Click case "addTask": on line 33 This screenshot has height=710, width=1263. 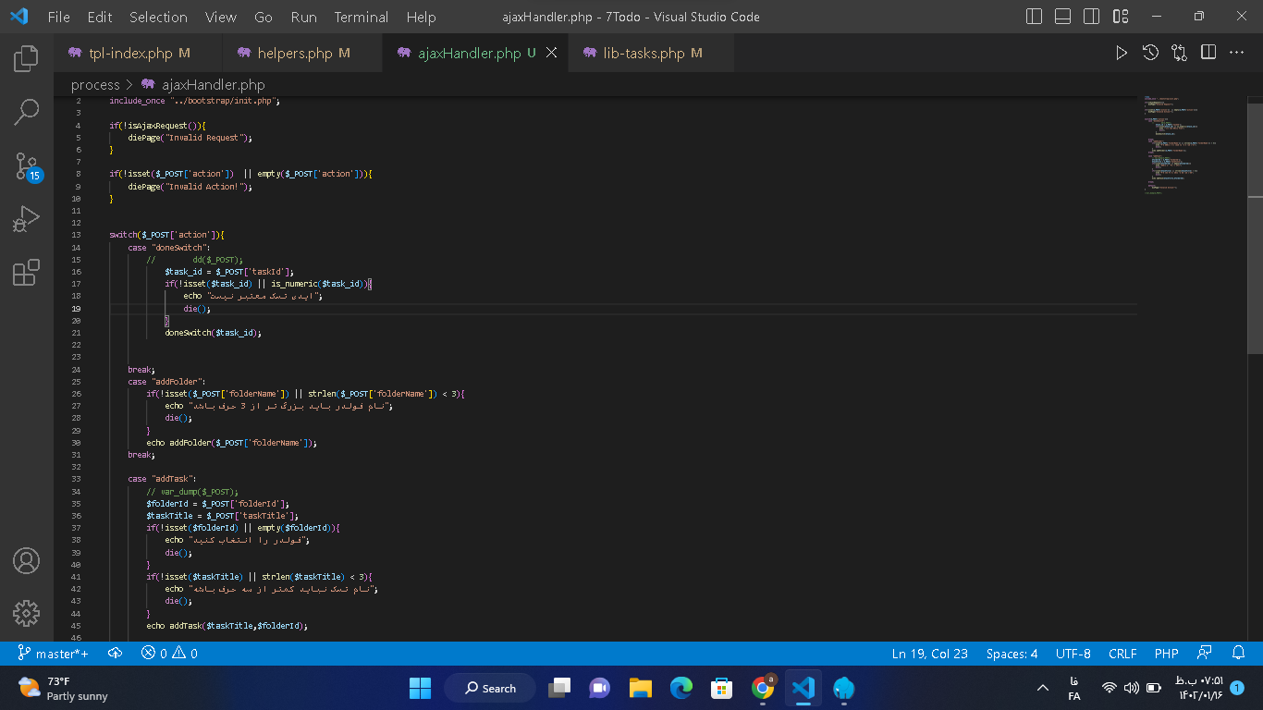point(162,479)
